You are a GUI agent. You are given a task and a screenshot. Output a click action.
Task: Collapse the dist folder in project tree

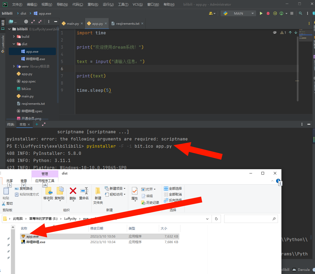[x=14, y=44]
